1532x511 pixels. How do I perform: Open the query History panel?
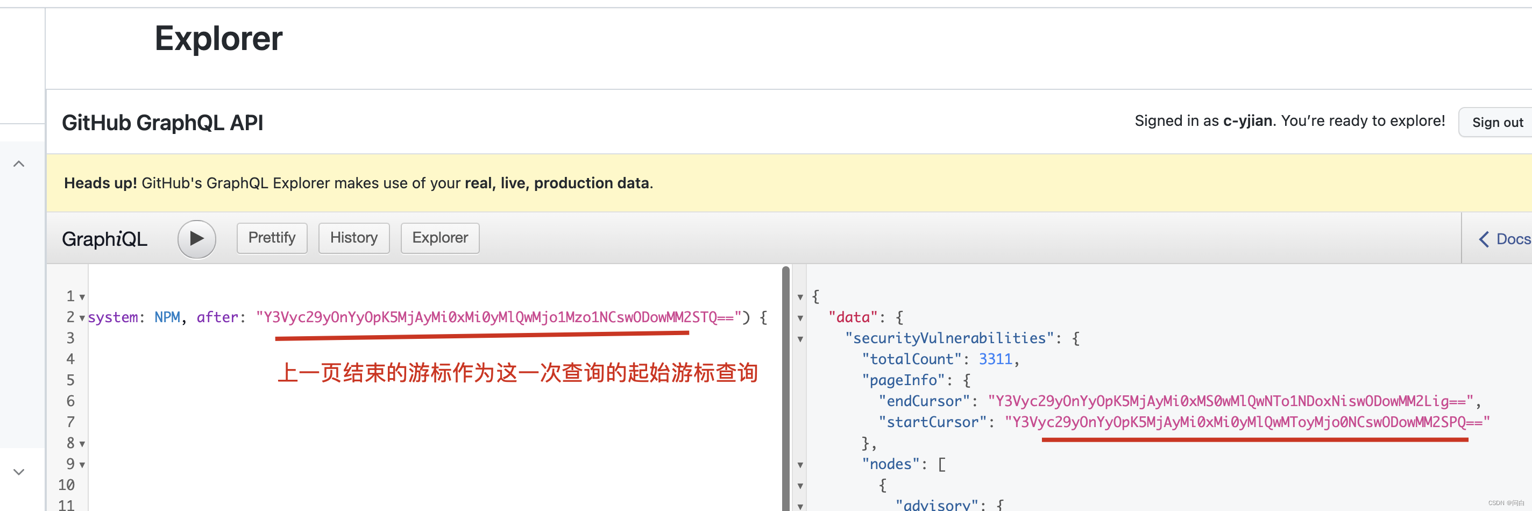click(x=354, y=238)
